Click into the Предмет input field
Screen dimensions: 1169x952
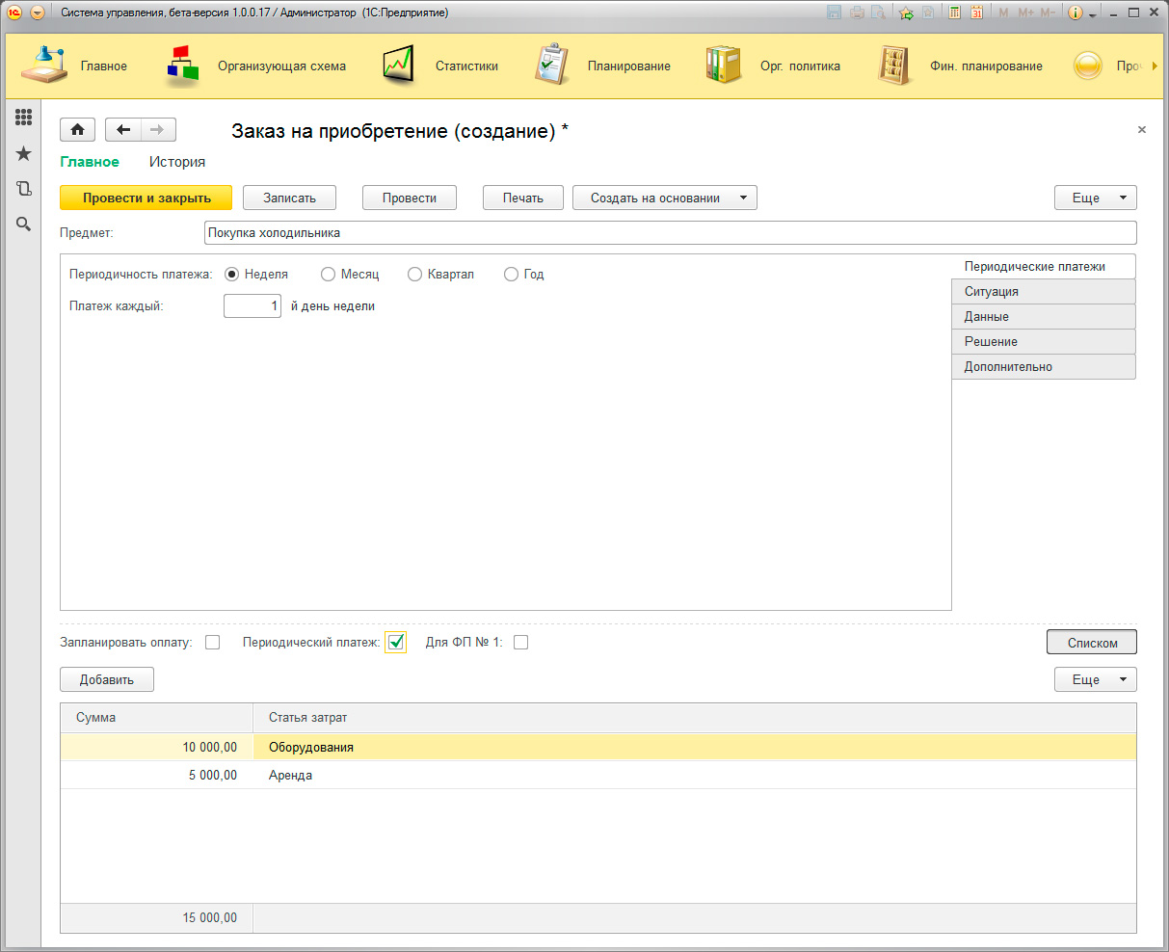pos(671,232)
